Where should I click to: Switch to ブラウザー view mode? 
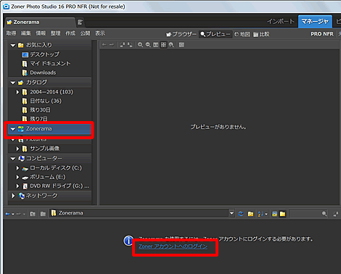[x=181, y=34]
